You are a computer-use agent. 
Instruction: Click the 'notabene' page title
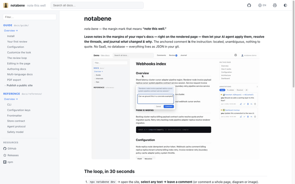pyautogui.click(x=98, y=19)
